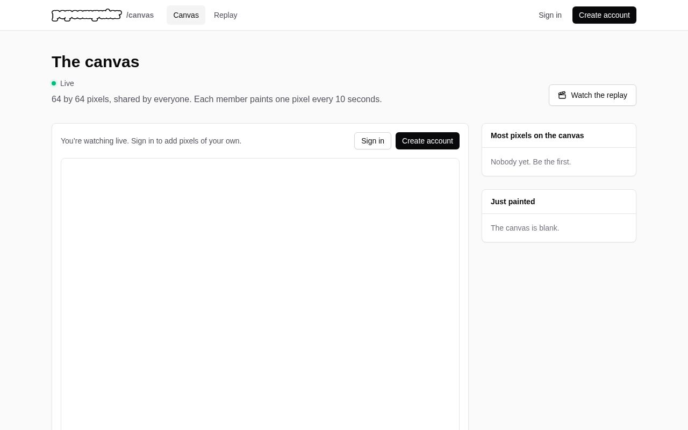Click the 'You're watching live' notice text

click(151, 141)
